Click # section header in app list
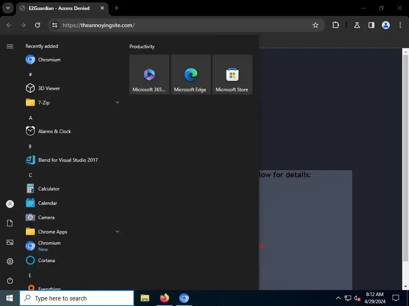 (30, 75)
